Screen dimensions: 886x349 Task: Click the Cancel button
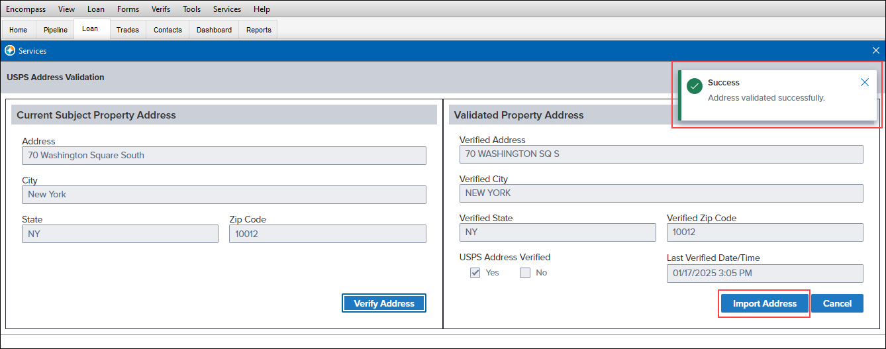pos(837,303)
